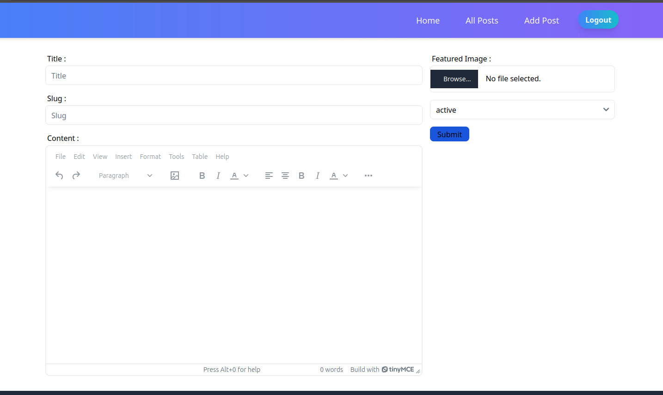The width and height of the screenshot is (663, 395).
Task: Open the Format menu in editor
Action: pos(150,157)
